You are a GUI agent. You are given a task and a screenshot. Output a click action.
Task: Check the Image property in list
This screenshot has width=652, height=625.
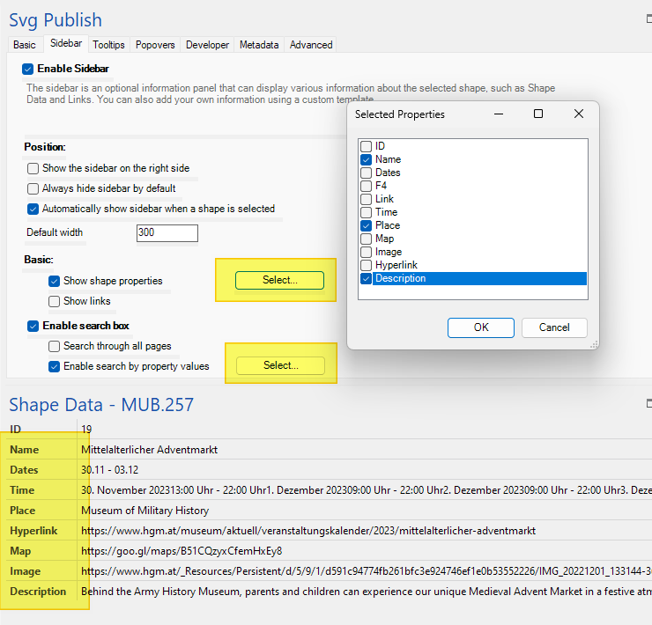click(366, 253)
